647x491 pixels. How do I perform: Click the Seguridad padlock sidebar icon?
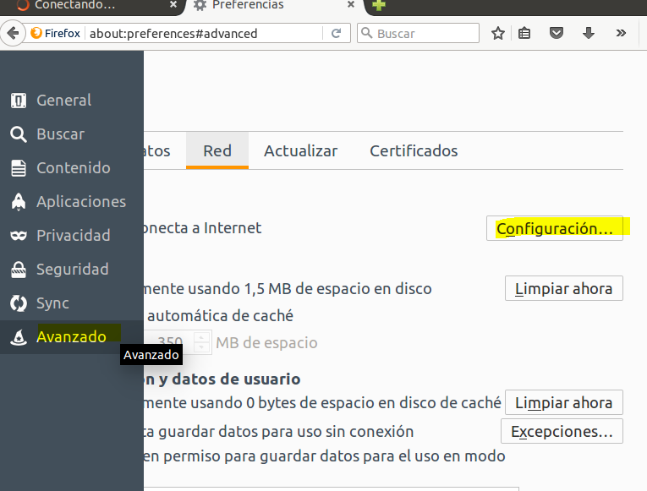[x=18, y=270]
